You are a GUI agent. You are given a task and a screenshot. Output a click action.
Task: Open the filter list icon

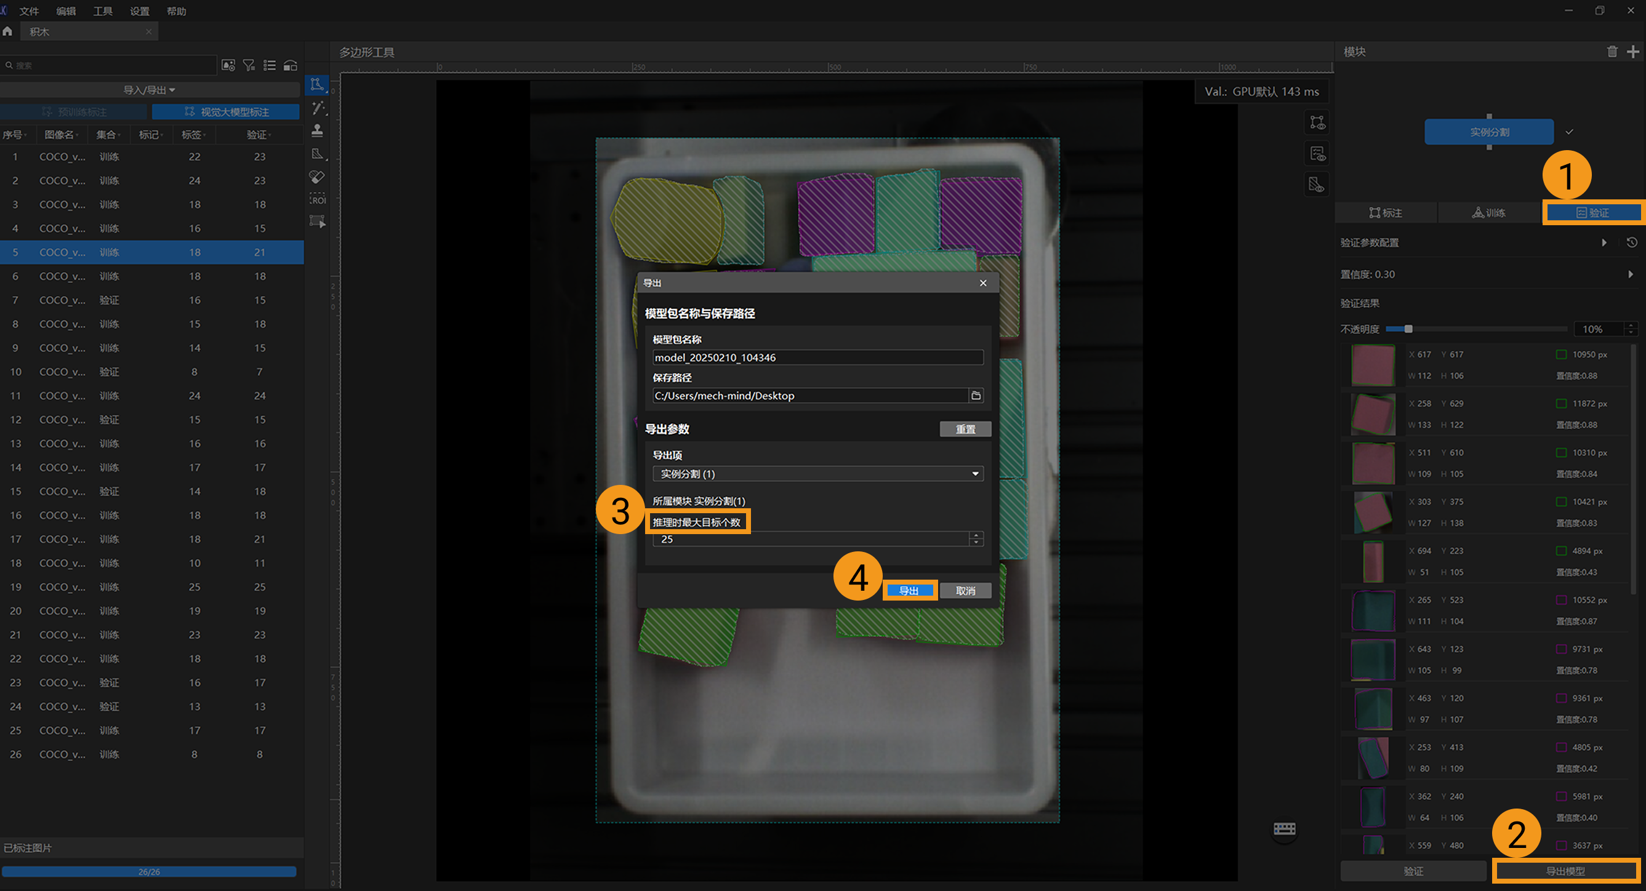click(249, 65)
